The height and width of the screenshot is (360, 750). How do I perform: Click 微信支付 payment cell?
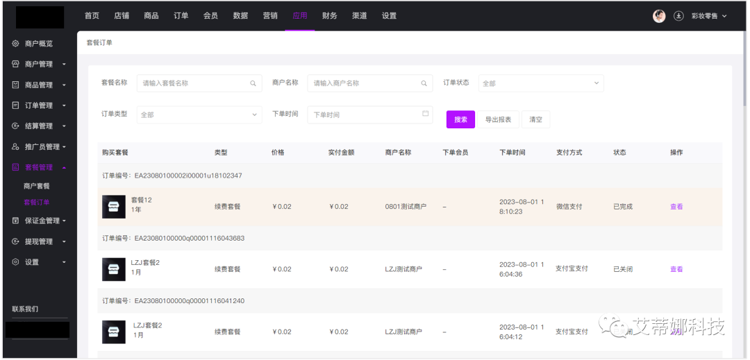(x=569, y=207)
